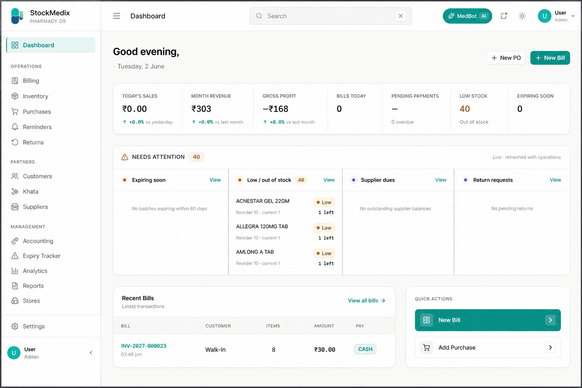The width and height of the screenshot is (582, 388).
Task: Open the Settings gear icon
Action: coord(15,326)
